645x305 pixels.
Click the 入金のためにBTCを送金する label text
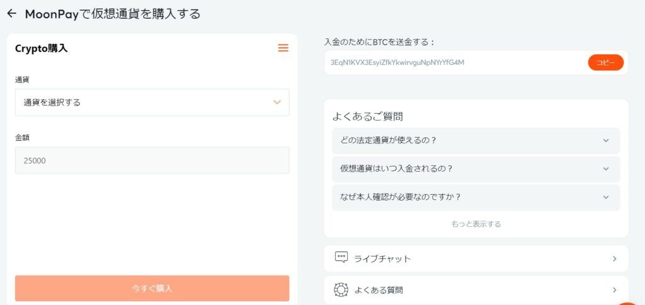click(x=379, y=42)
